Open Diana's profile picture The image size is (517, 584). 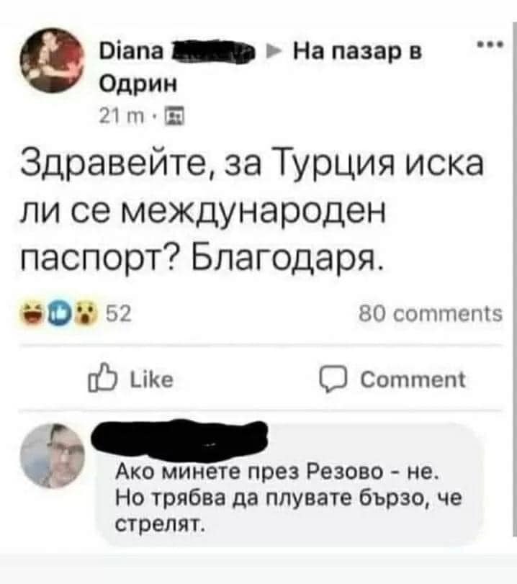(x=53, y=60)
